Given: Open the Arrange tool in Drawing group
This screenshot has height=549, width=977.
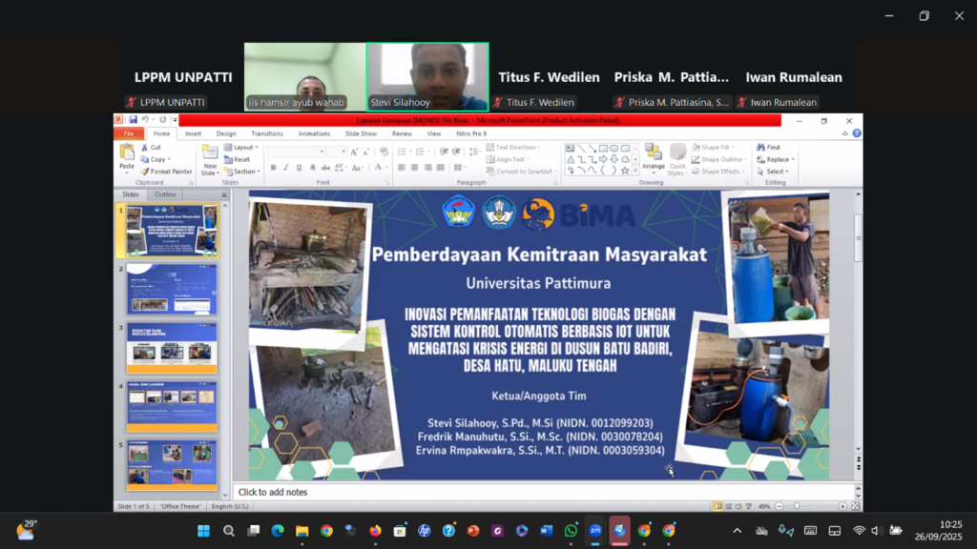Looking at the screenshot, I should tap(653, 156).
